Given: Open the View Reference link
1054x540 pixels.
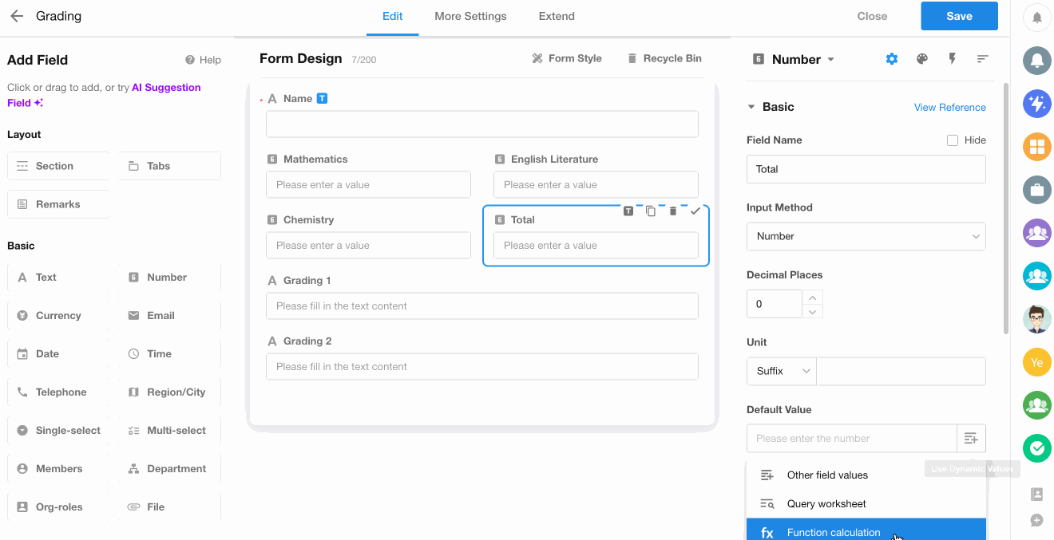Looking at the screenshot, I should (949, 108).
